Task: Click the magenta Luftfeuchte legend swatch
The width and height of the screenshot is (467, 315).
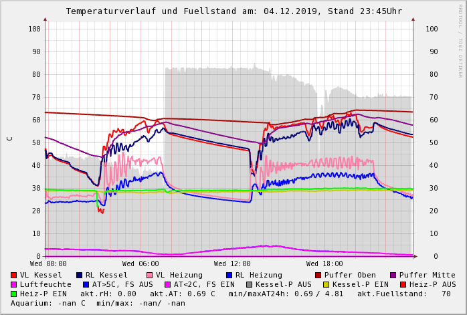Action: click(14, 284)
